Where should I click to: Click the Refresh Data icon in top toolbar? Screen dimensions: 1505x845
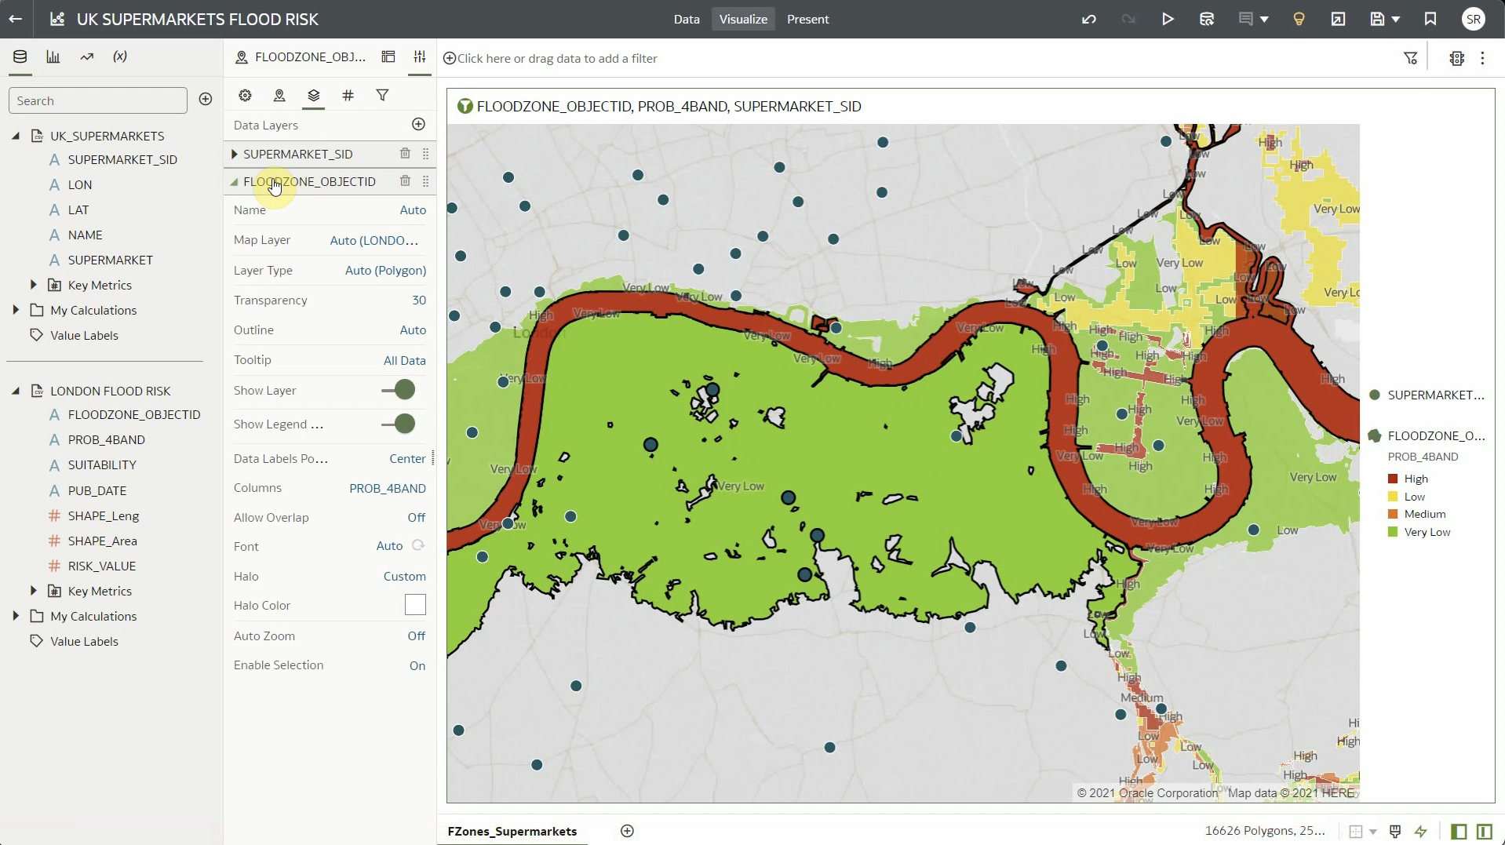tap(1206, 18)
